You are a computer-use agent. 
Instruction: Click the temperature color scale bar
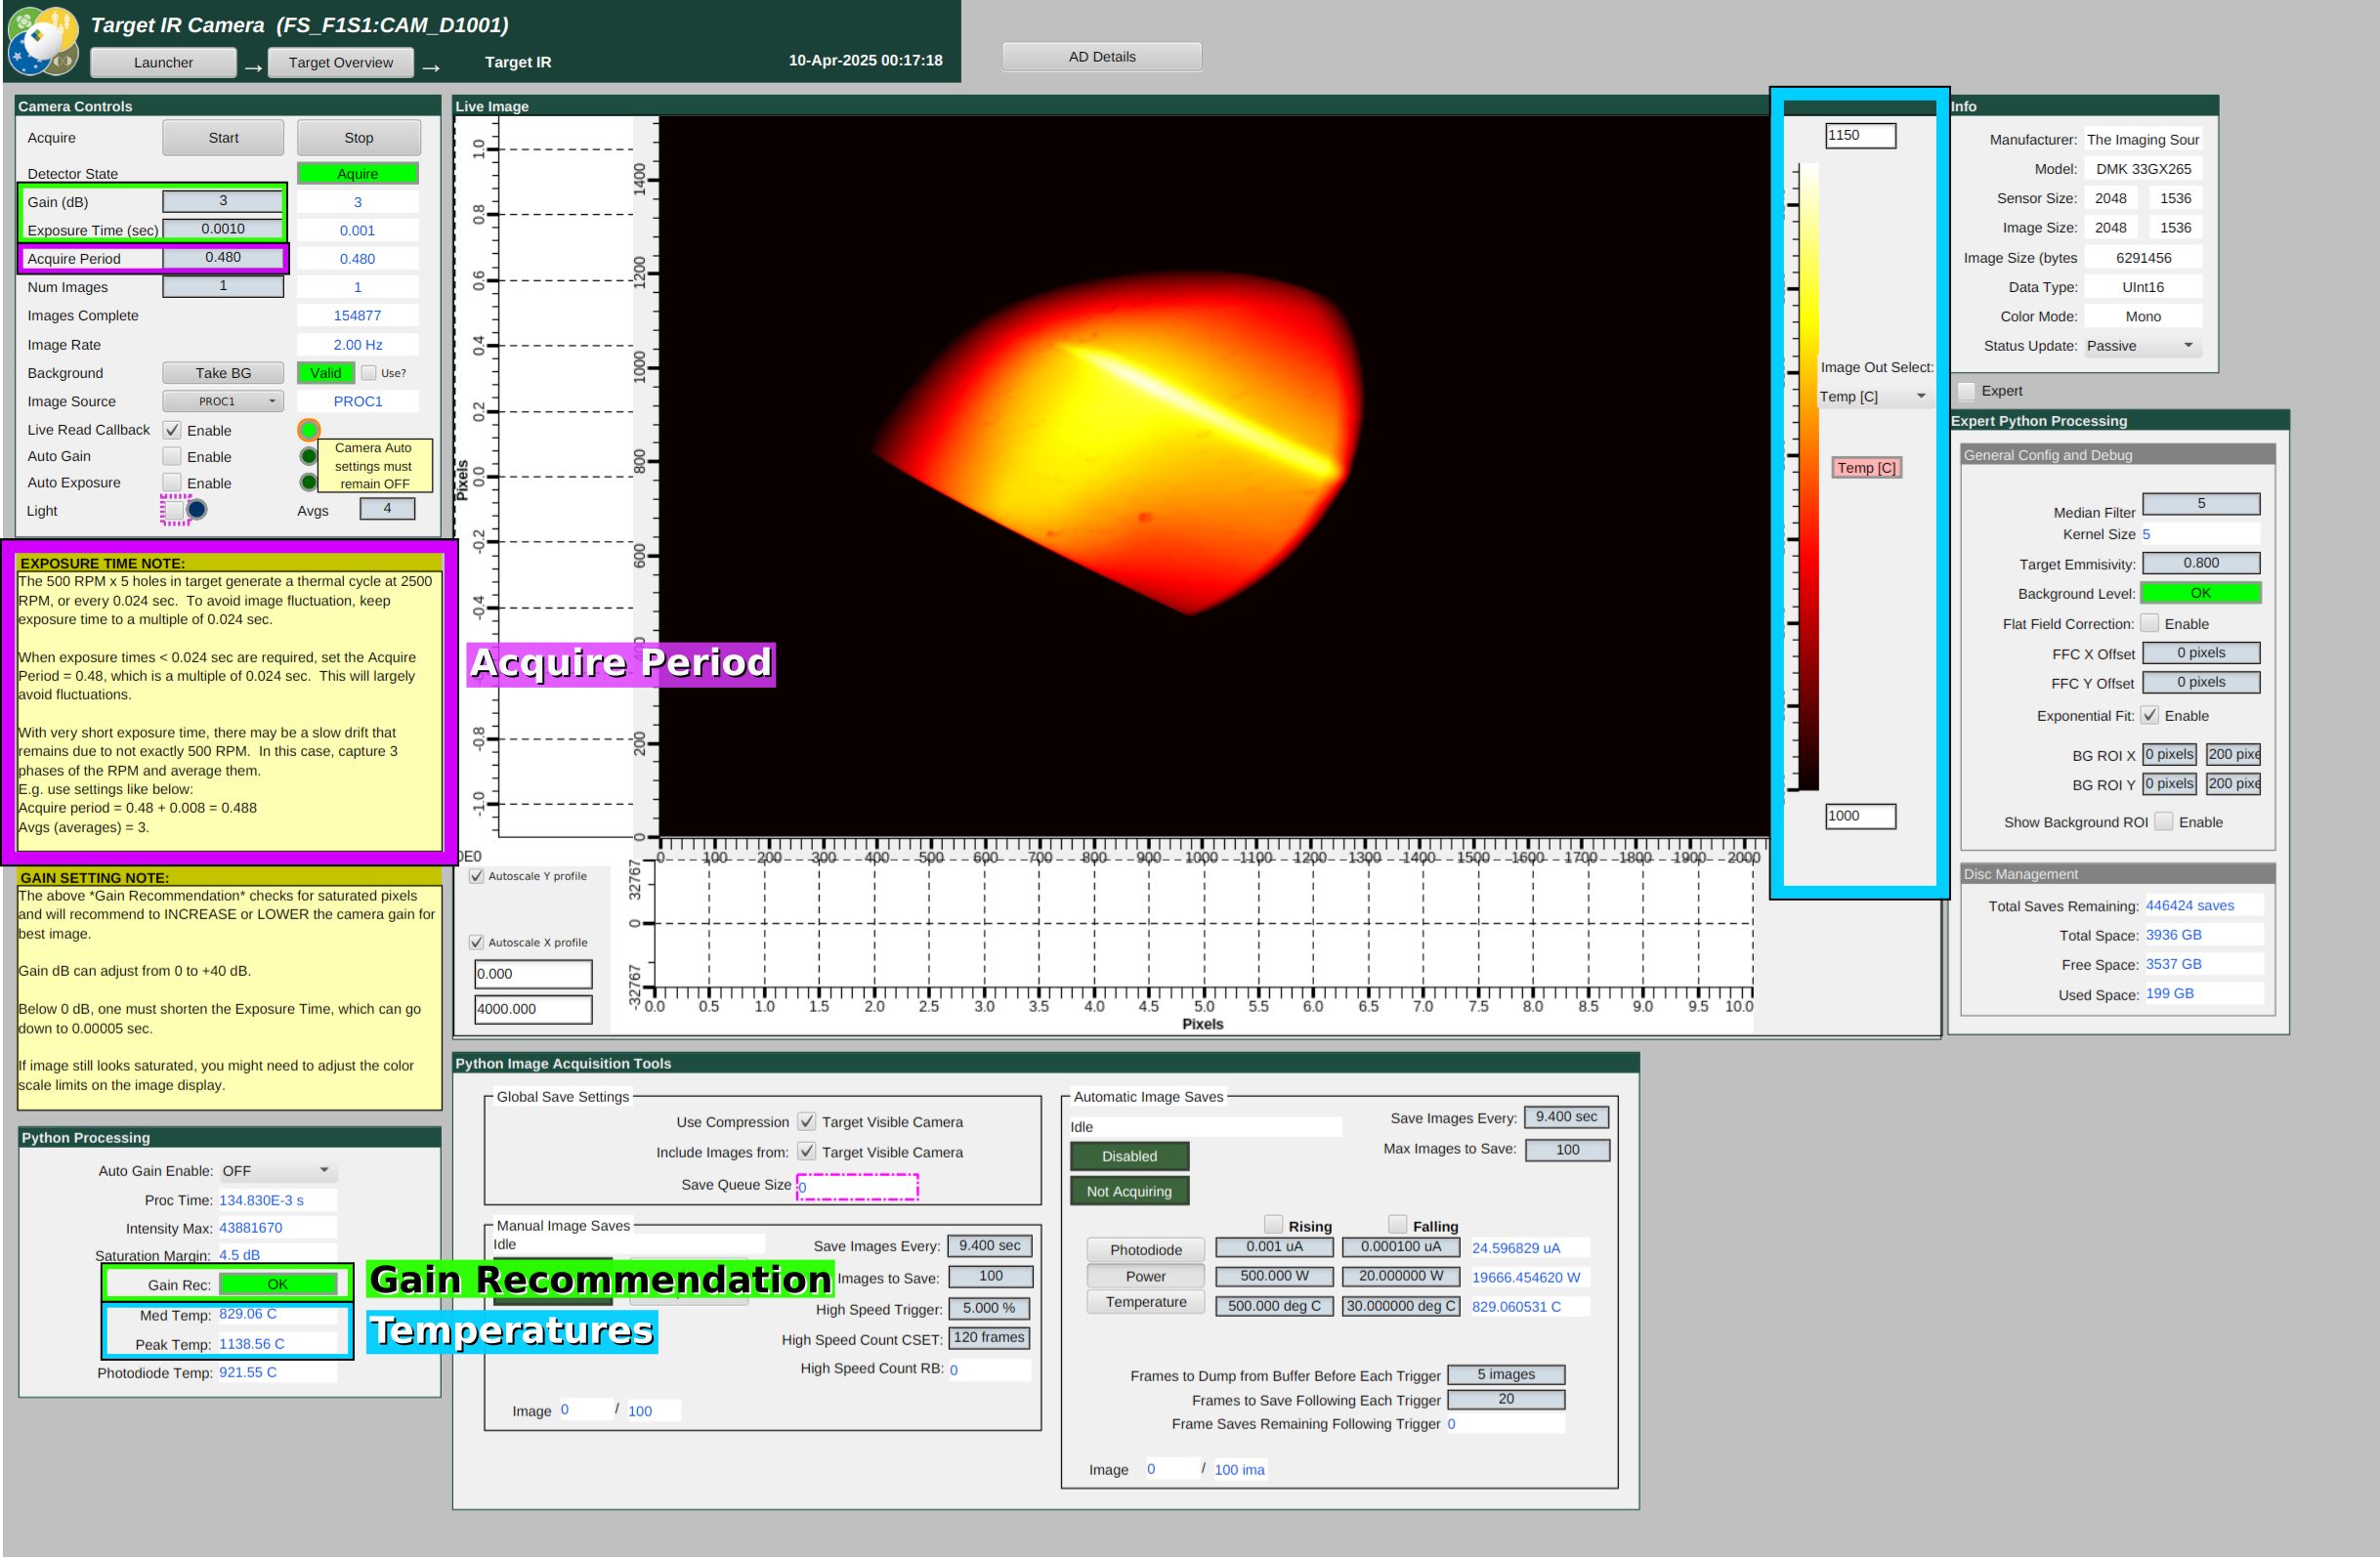point(1808,476)
